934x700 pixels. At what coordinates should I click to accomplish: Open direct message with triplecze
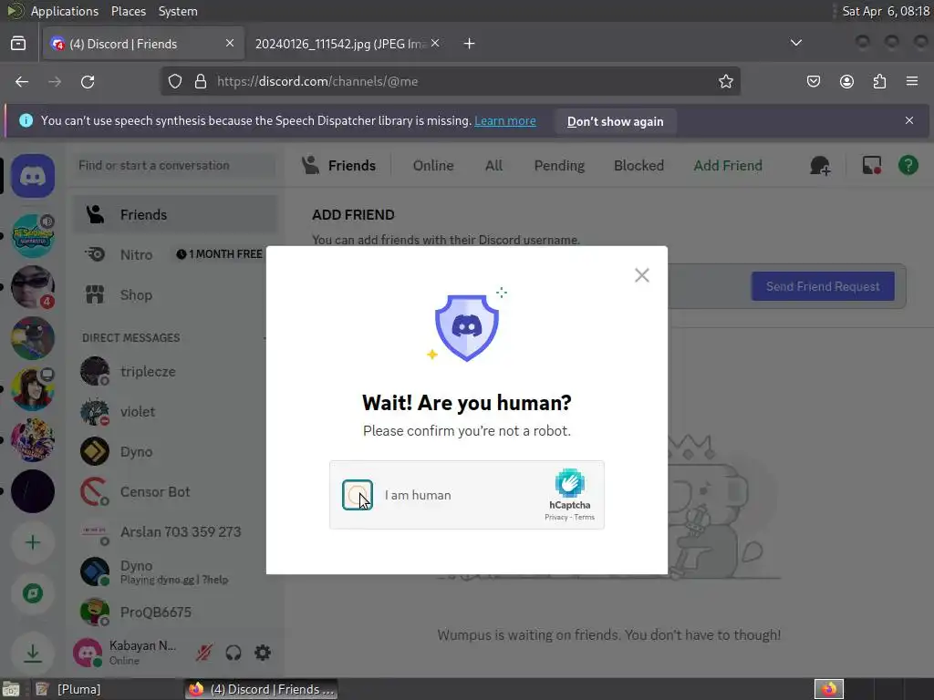[175, 372]
